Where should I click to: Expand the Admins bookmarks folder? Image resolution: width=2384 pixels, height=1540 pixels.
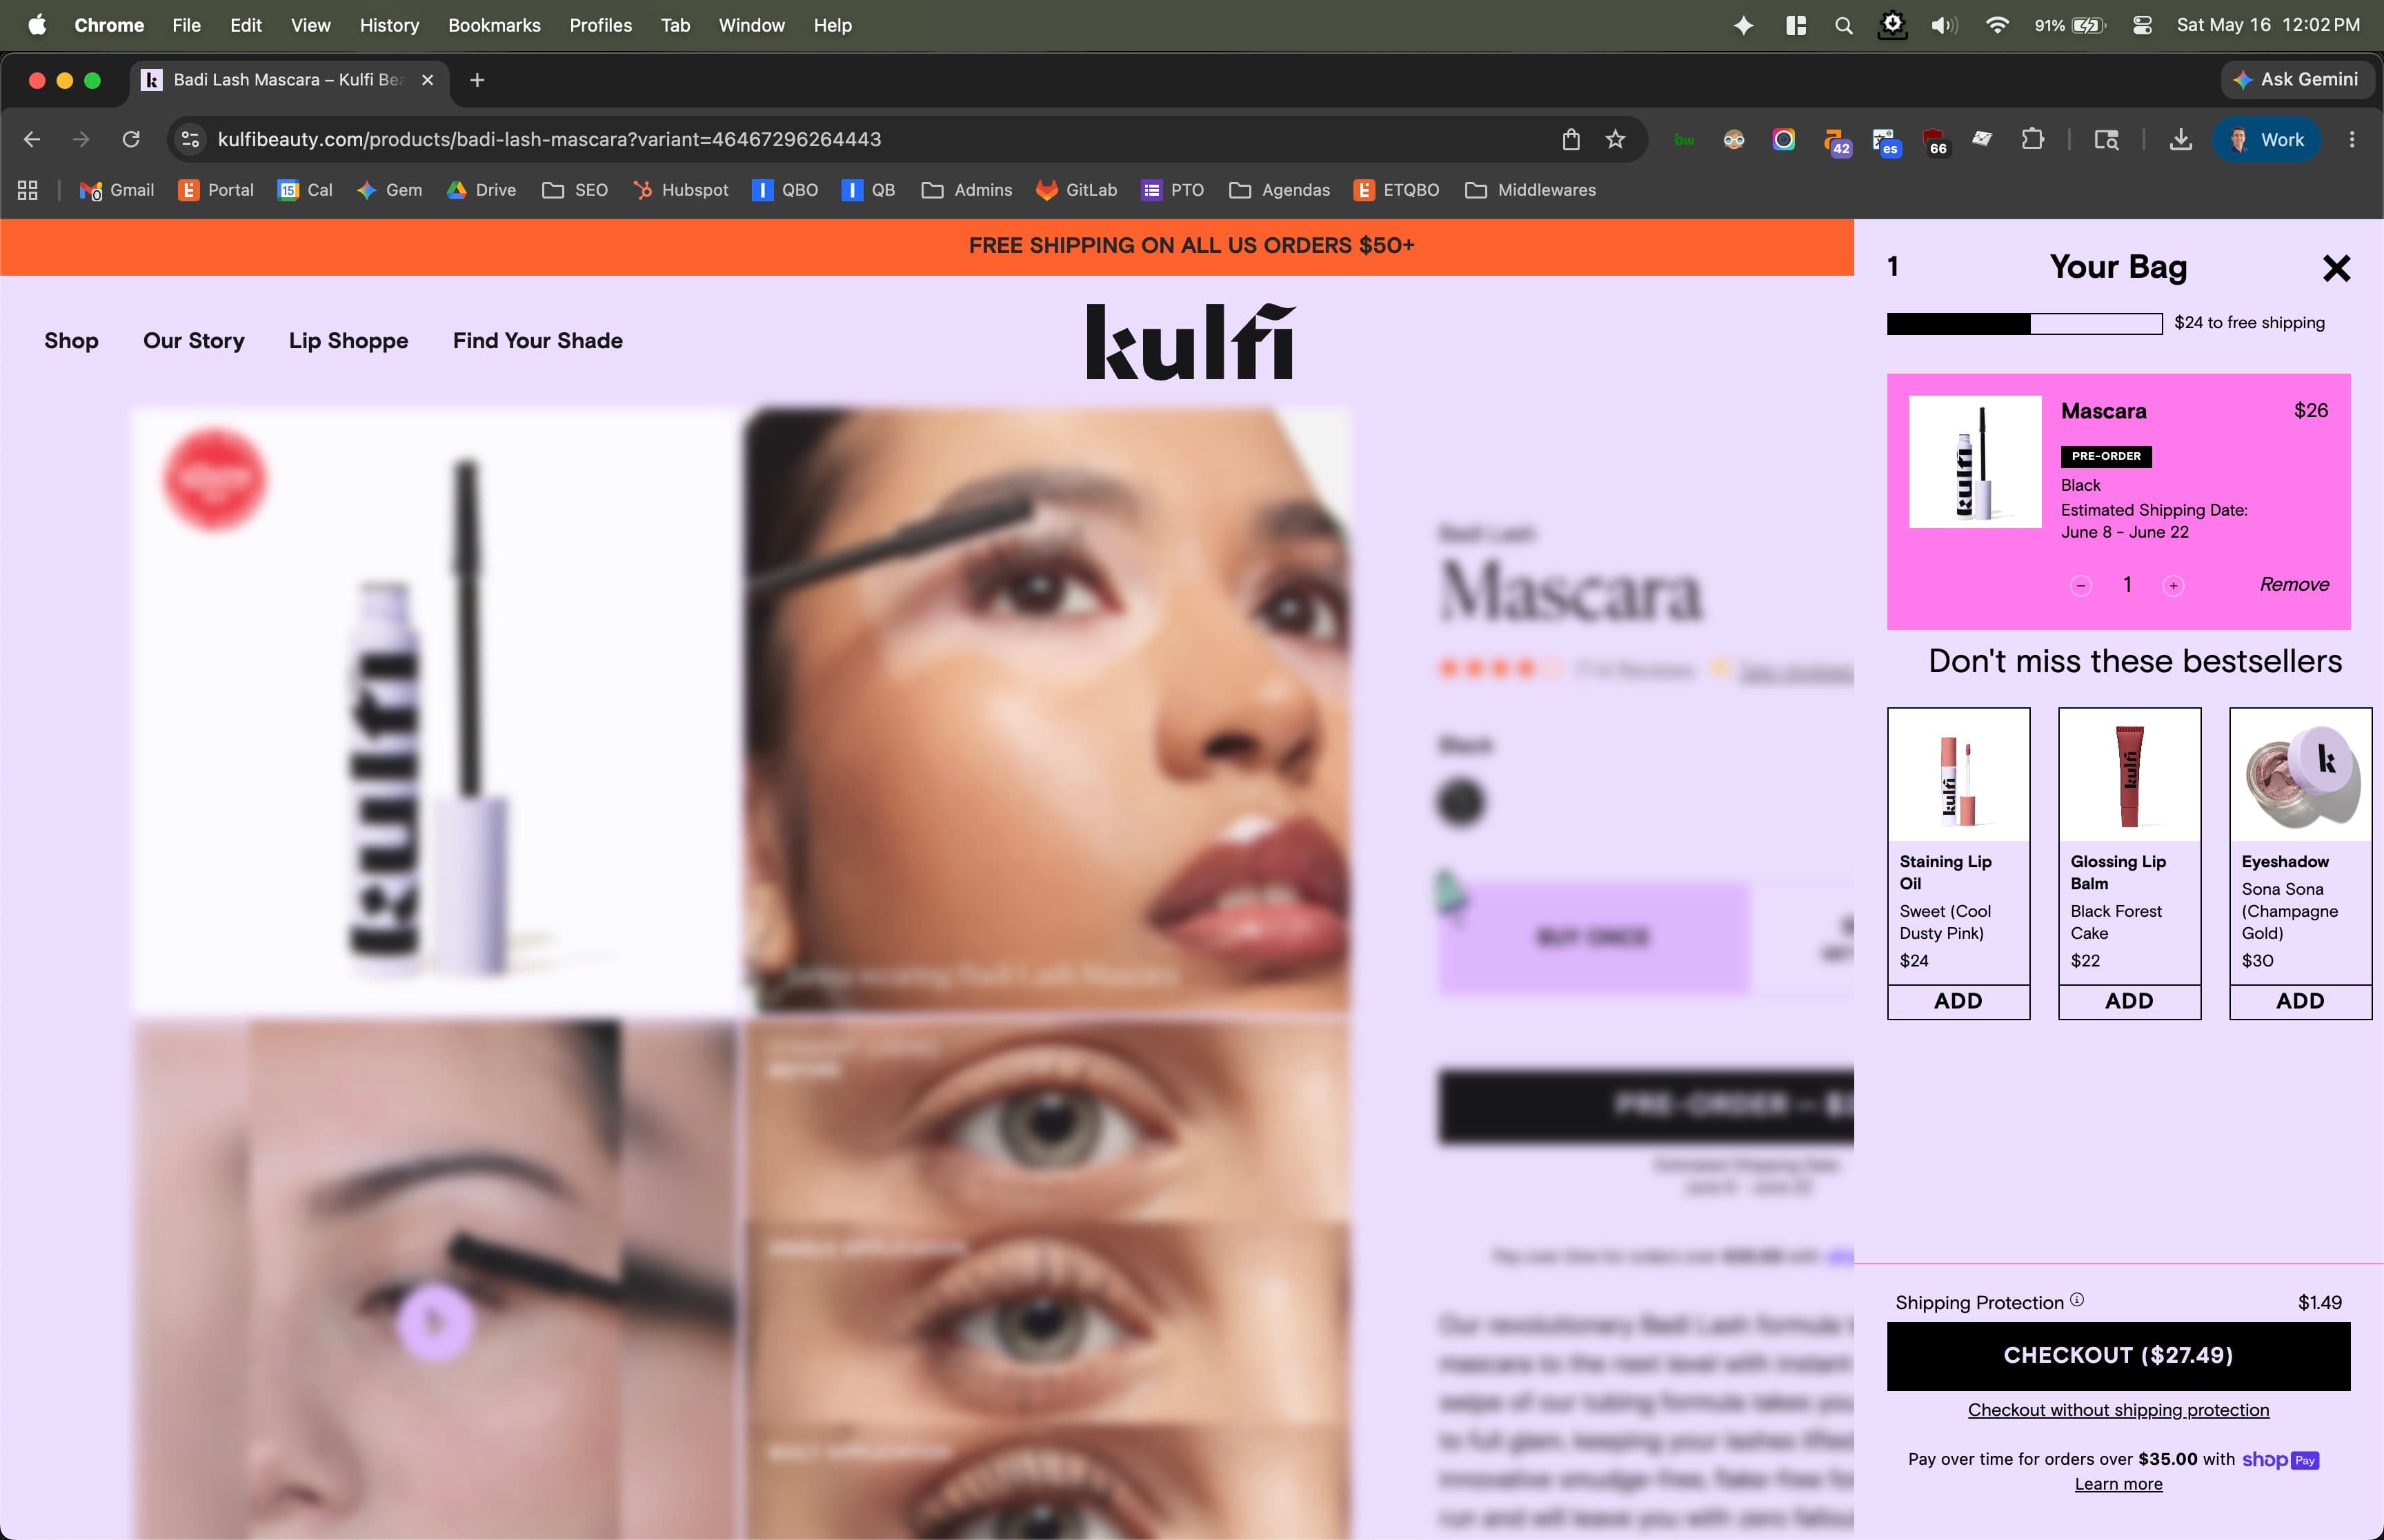point(966,190)
